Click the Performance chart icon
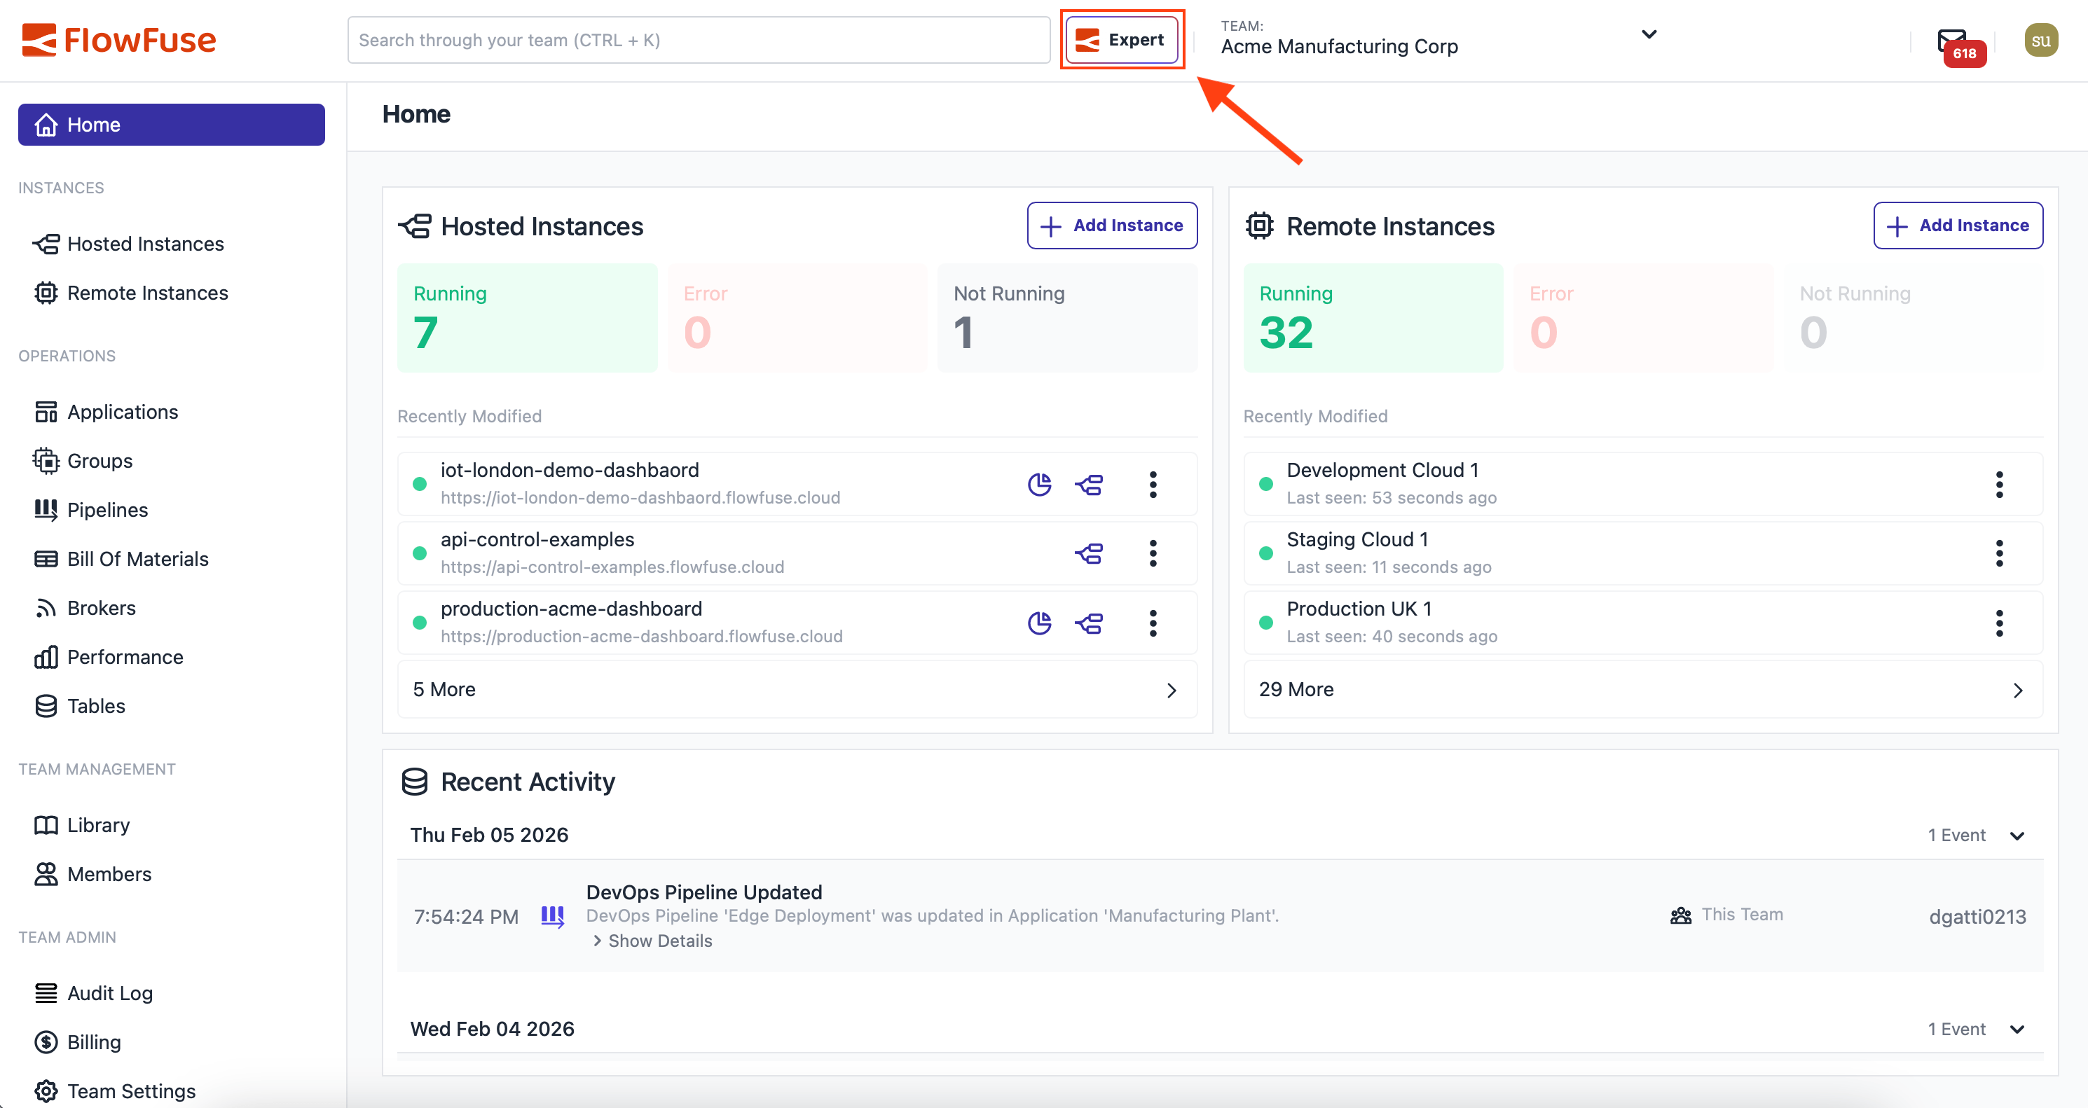The image size is (2088, 1108). 46,657
